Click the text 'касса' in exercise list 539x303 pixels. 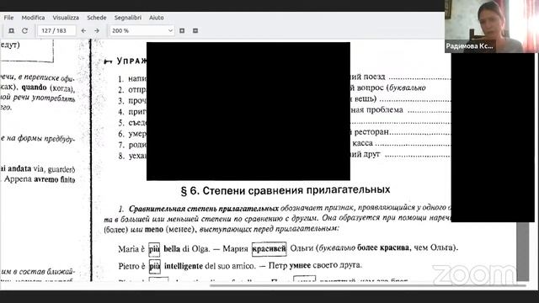pyautogui.click(x=363, y=143)
